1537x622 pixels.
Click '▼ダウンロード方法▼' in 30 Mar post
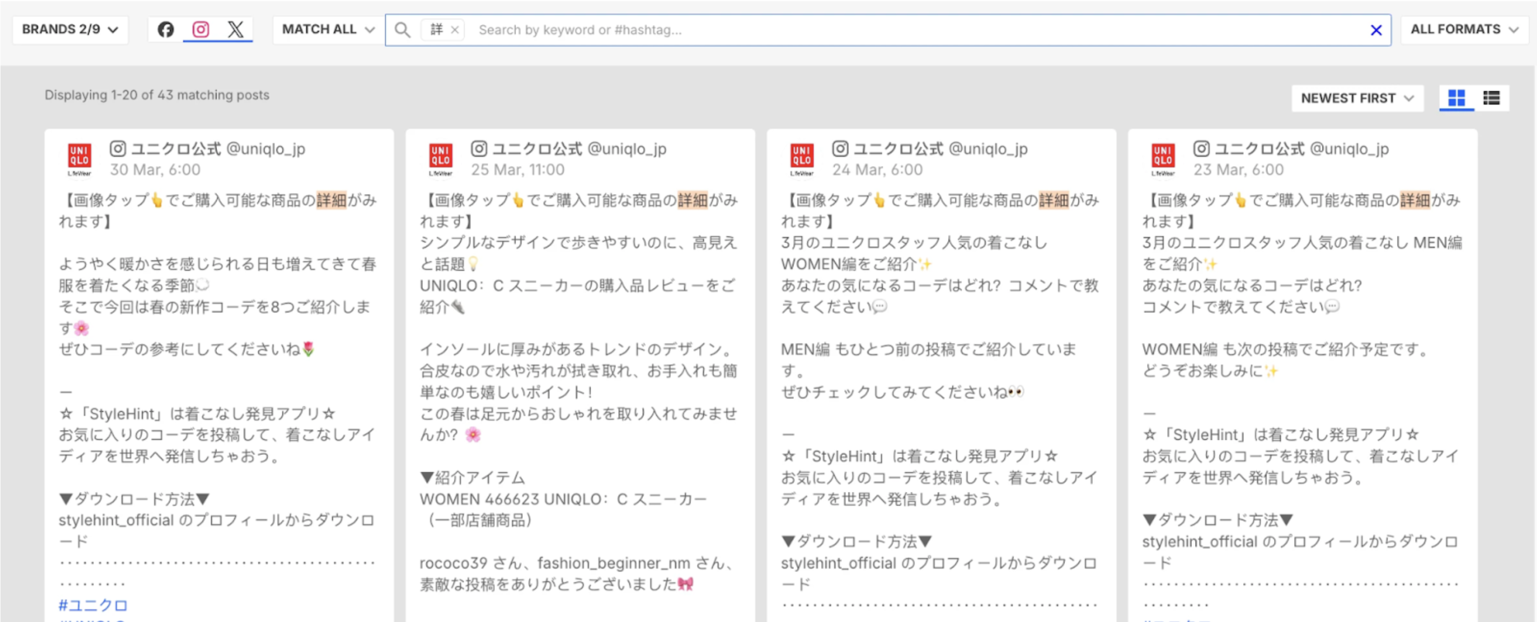pos(135,499)
